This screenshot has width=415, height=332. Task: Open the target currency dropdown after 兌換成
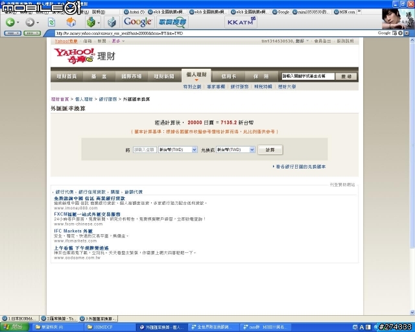coord(235,150)
